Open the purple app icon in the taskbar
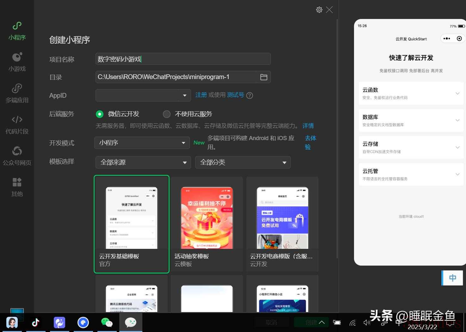 (x=59, y=322)
